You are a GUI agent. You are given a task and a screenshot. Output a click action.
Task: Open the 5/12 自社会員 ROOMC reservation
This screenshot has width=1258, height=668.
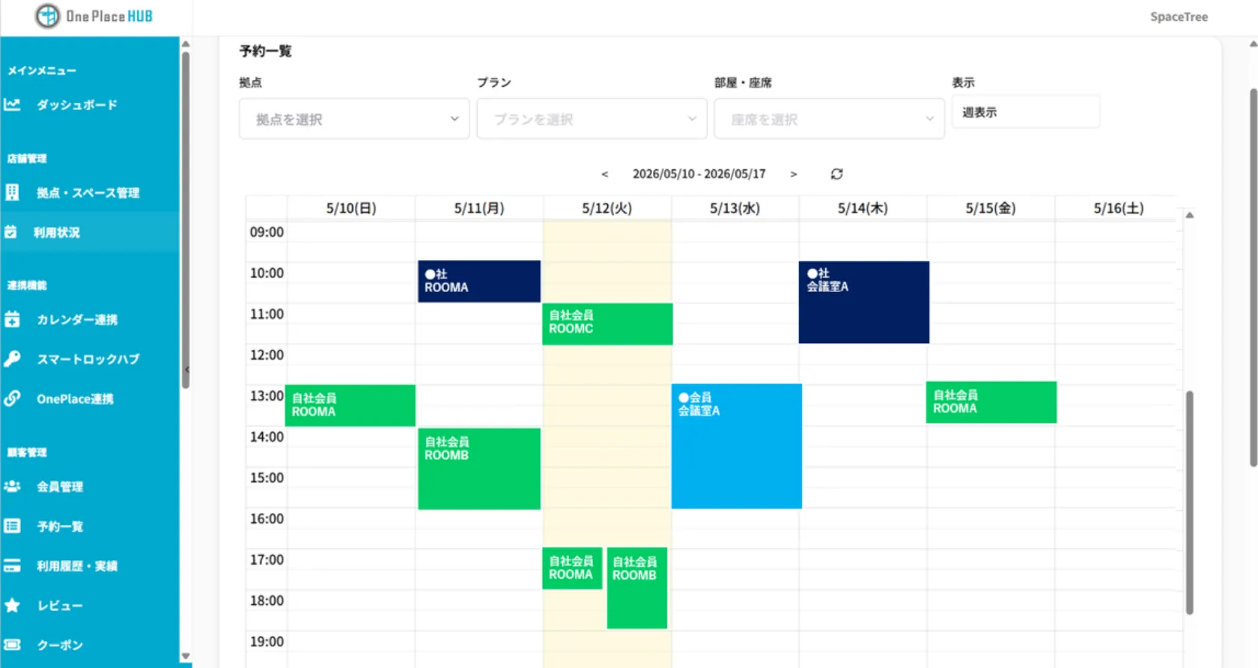coord(607,324)
